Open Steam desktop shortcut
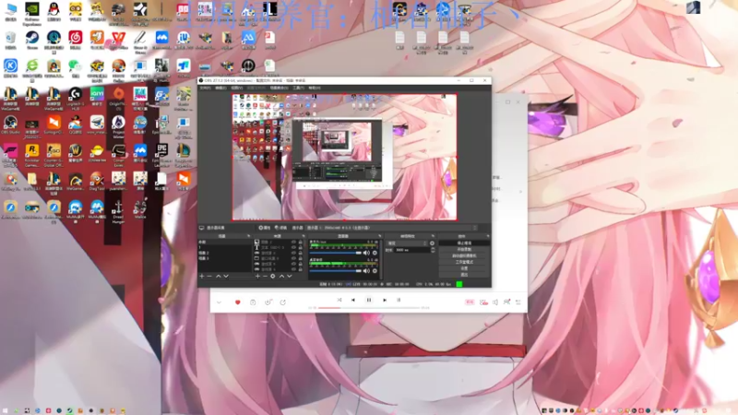 coord(32,40)
